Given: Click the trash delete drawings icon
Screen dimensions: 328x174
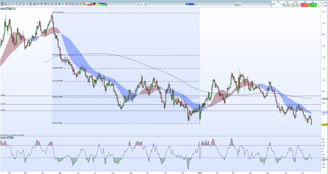Looking at the screenshot, I should coord(41,4).
